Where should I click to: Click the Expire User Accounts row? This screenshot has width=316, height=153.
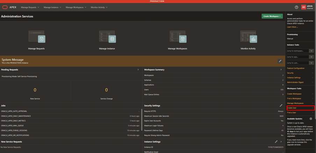[214, 121]
